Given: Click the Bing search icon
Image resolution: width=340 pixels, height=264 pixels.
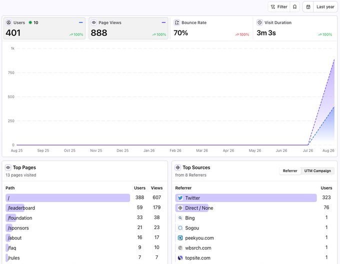Looking at the screenshot, I should (180, 218).
